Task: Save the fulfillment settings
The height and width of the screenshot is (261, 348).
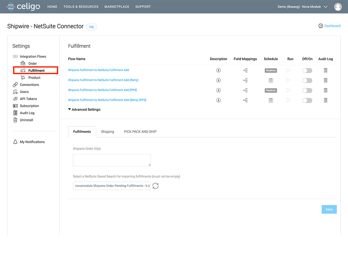Action: coord(329,209)
